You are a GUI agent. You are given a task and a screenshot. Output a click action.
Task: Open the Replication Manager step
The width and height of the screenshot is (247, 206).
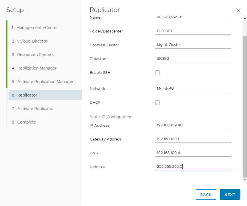(x=37, y=68)
